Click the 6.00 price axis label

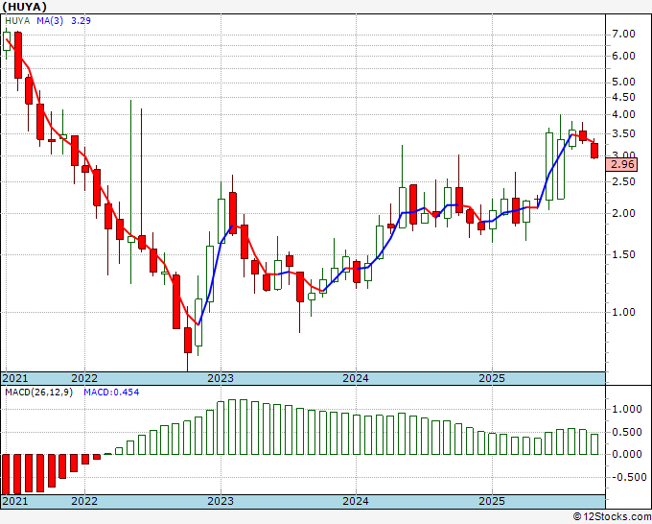coord(624,57)
